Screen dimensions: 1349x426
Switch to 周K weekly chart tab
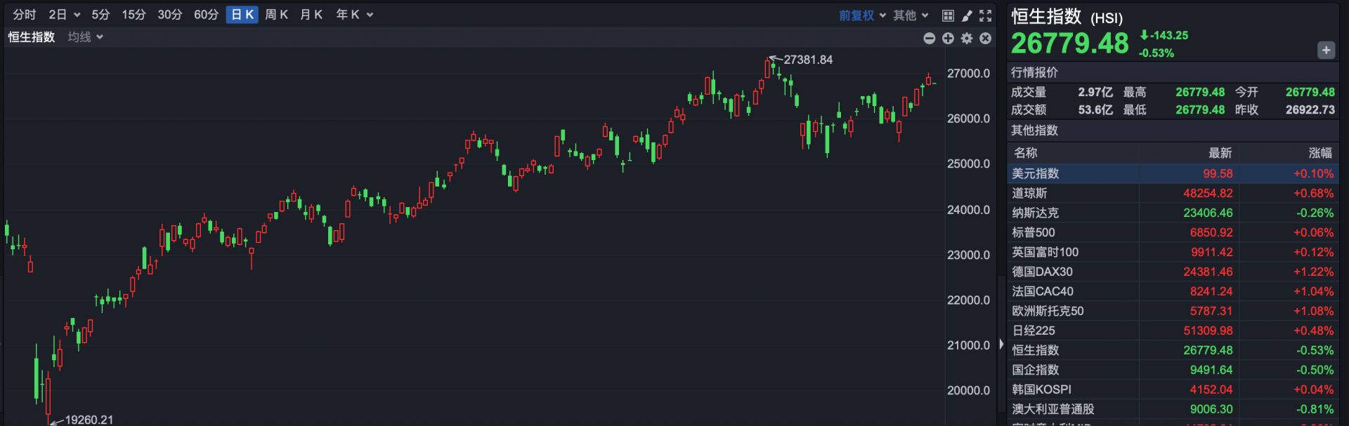tap(276, 15)
